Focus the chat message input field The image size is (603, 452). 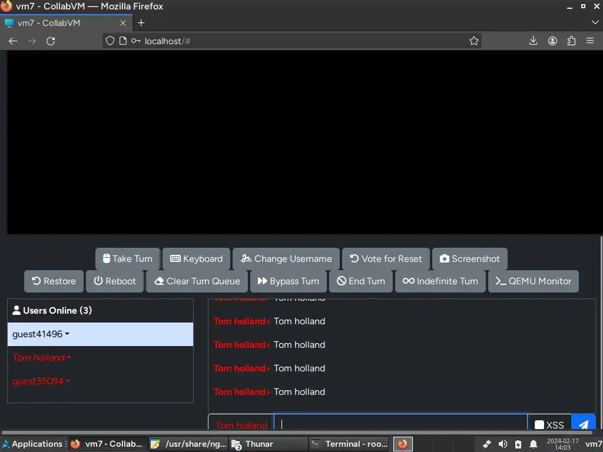[x=400, y=423]
